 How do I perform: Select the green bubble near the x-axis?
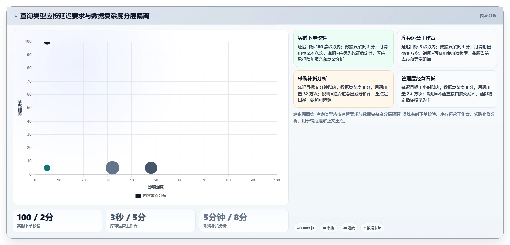pyautogui.click(x=47, y=168)
